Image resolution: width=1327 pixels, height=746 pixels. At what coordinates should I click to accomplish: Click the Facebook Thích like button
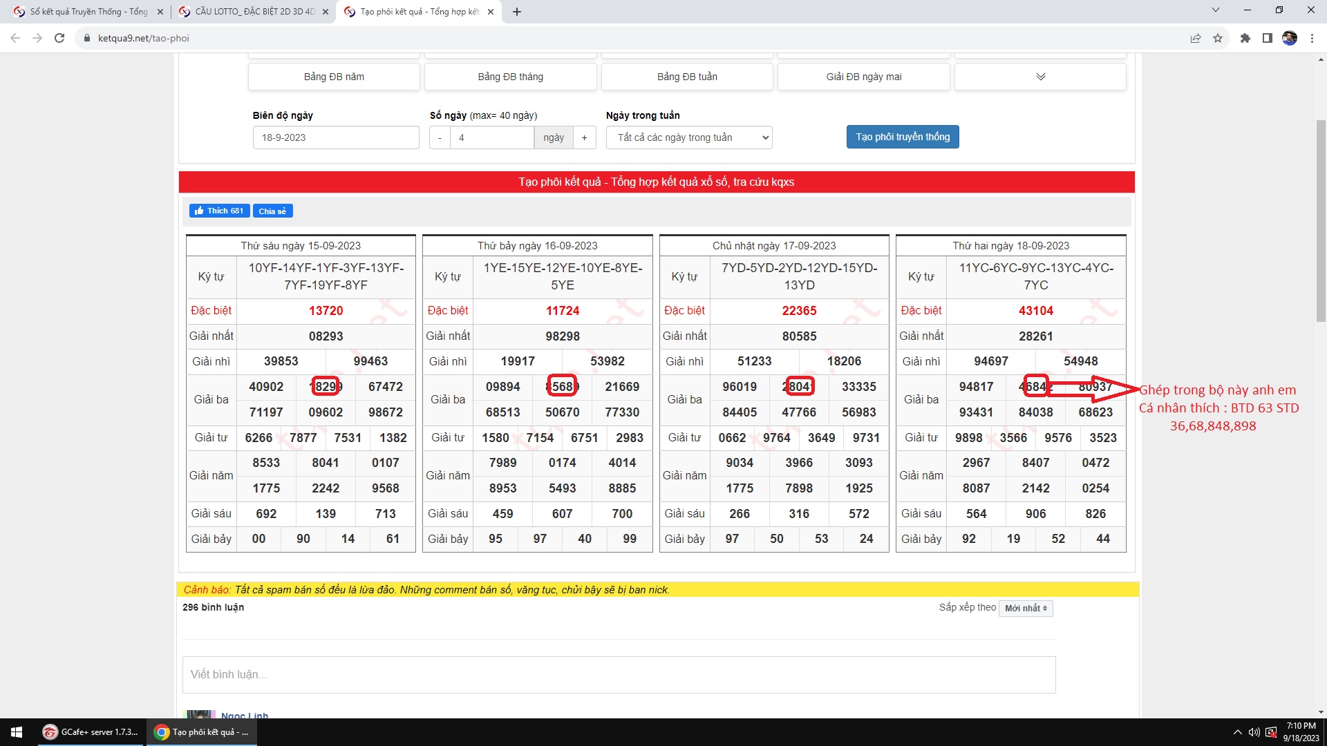pos(219,211)
